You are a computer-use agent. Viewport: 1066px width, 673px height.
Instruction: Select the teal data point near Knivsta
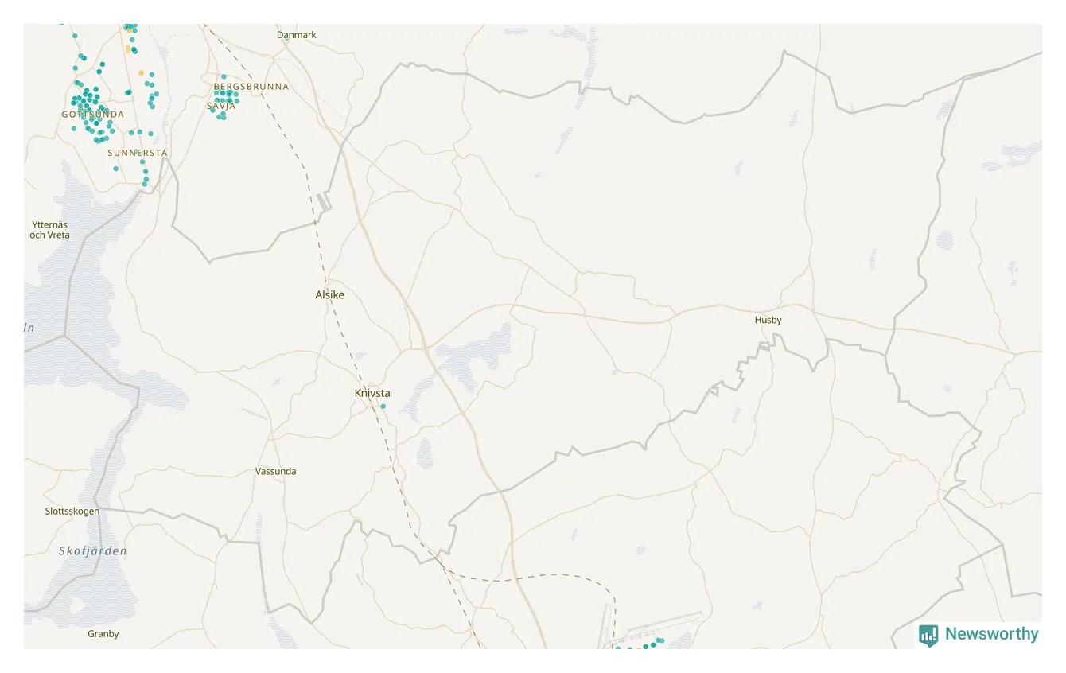click(383, 407)
